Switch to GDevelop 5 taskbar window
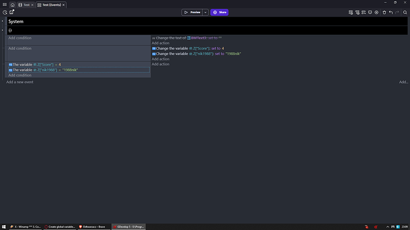The width and height of the screenshot is (410, 230). 128,226
